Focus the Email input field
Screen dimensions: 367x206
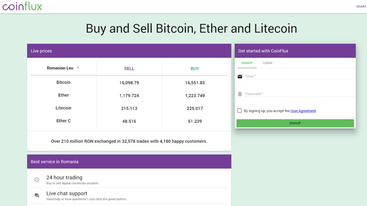tap(300, 76)
